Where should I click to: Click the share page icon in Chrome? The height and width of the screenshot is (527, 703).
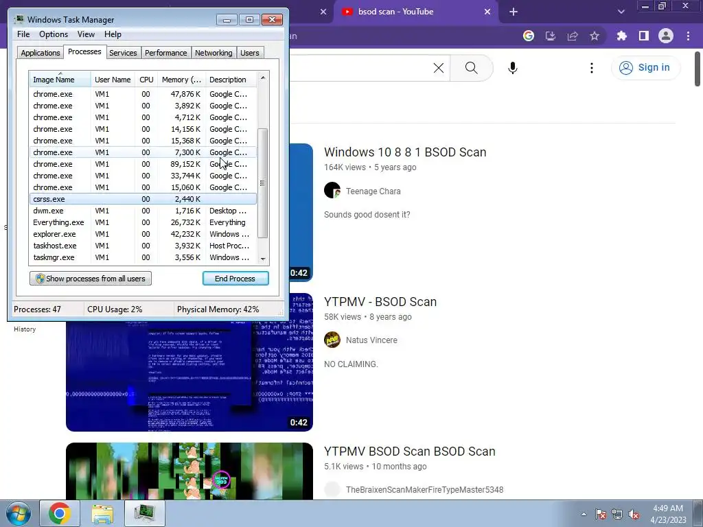tap(573, 36)
